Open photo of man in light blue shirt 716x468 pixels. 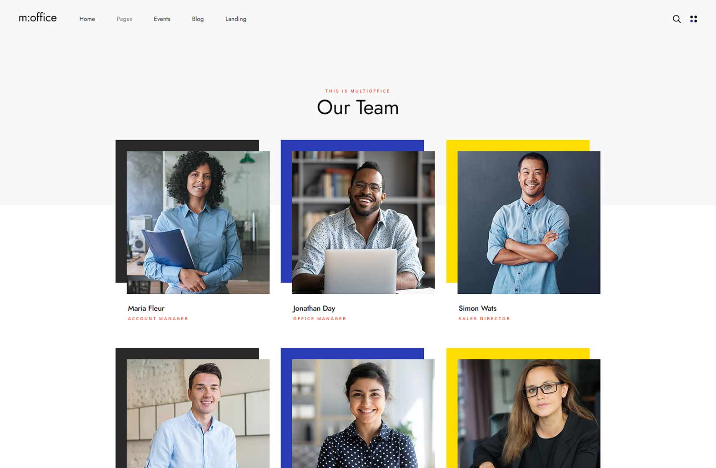[x=198, y=413]
